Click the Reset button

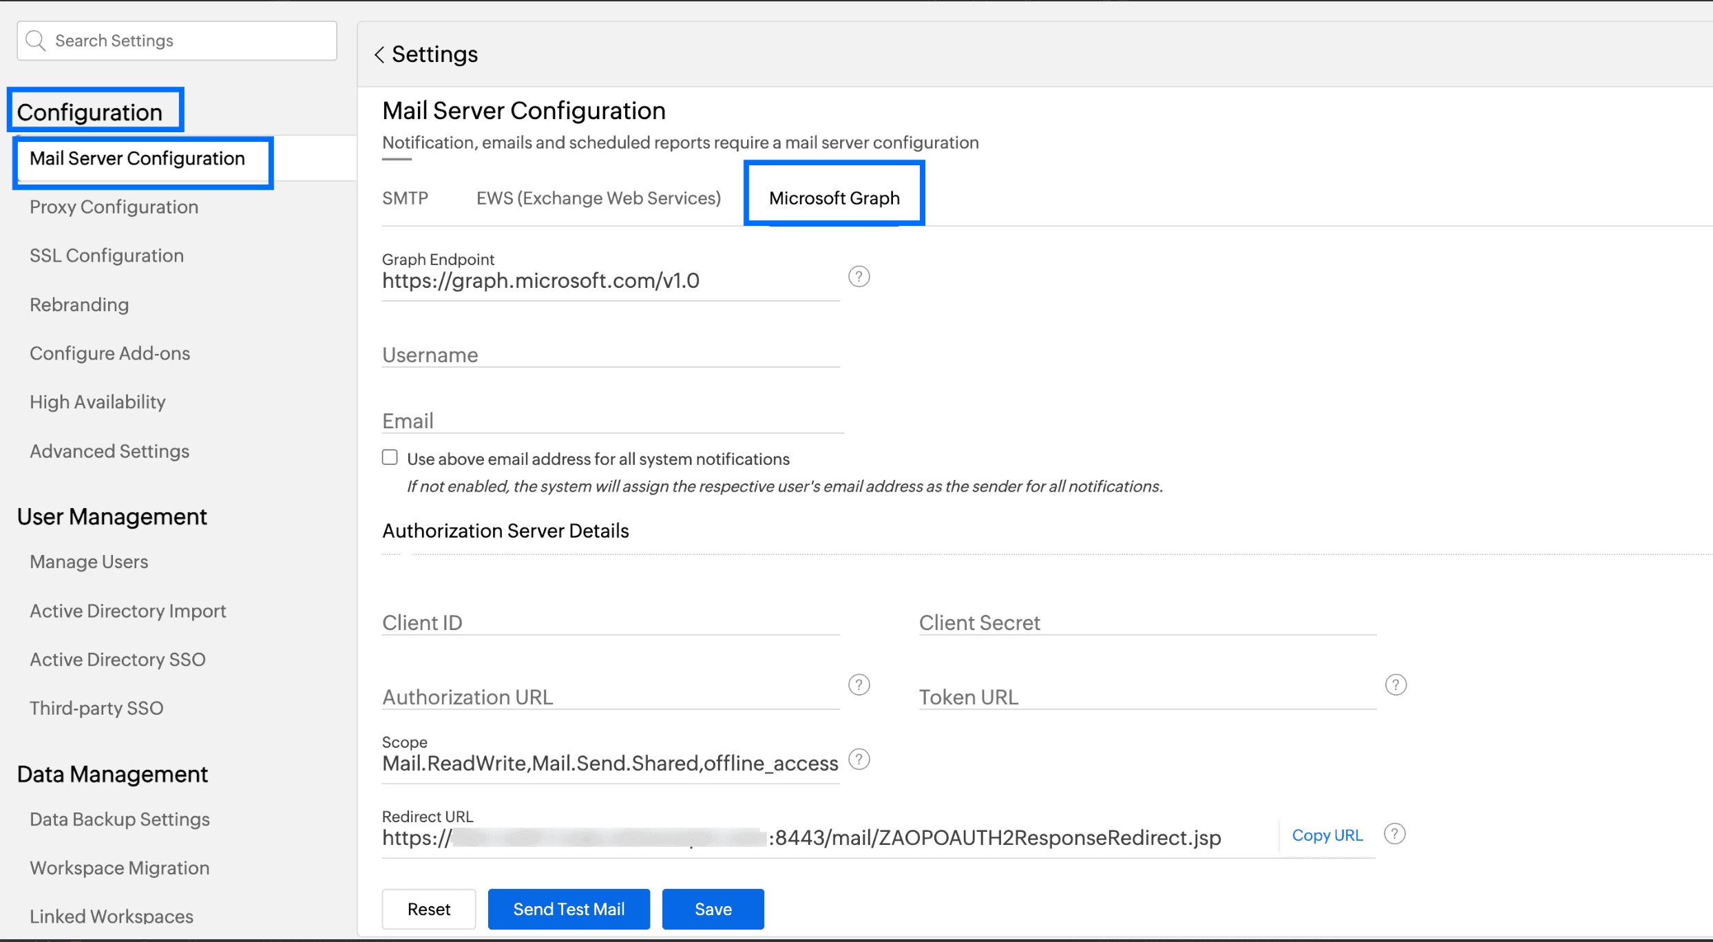pos(428,909)
